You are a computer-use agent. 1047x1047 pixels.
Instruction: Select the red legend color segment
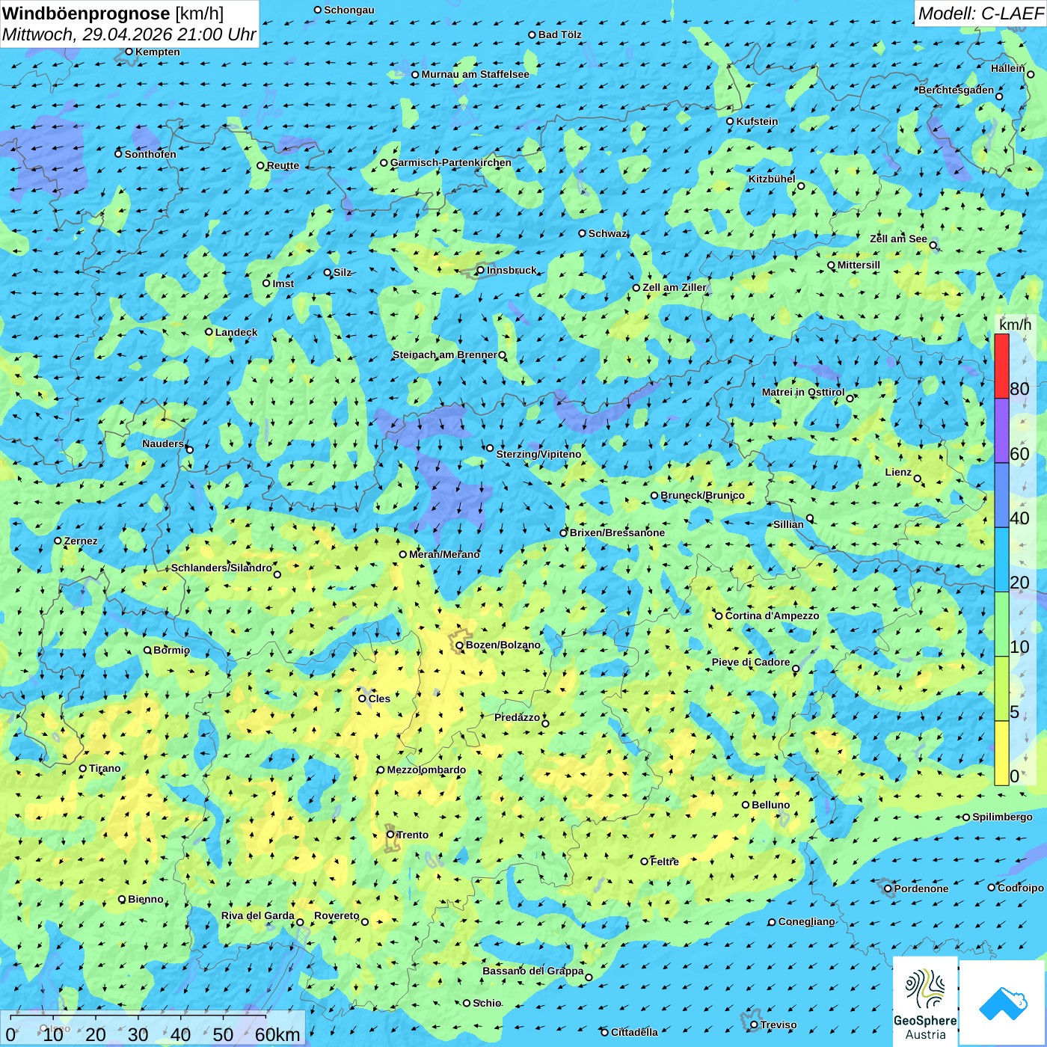1001,366
